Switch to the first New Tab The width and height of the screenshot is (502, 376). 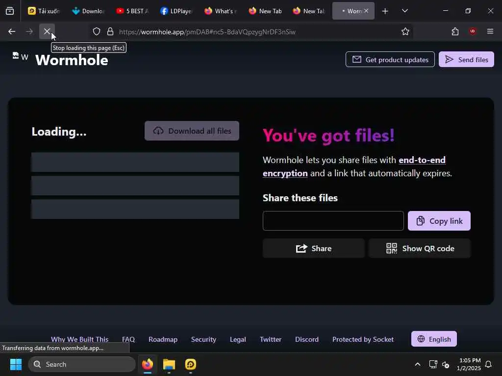(265, 11)
